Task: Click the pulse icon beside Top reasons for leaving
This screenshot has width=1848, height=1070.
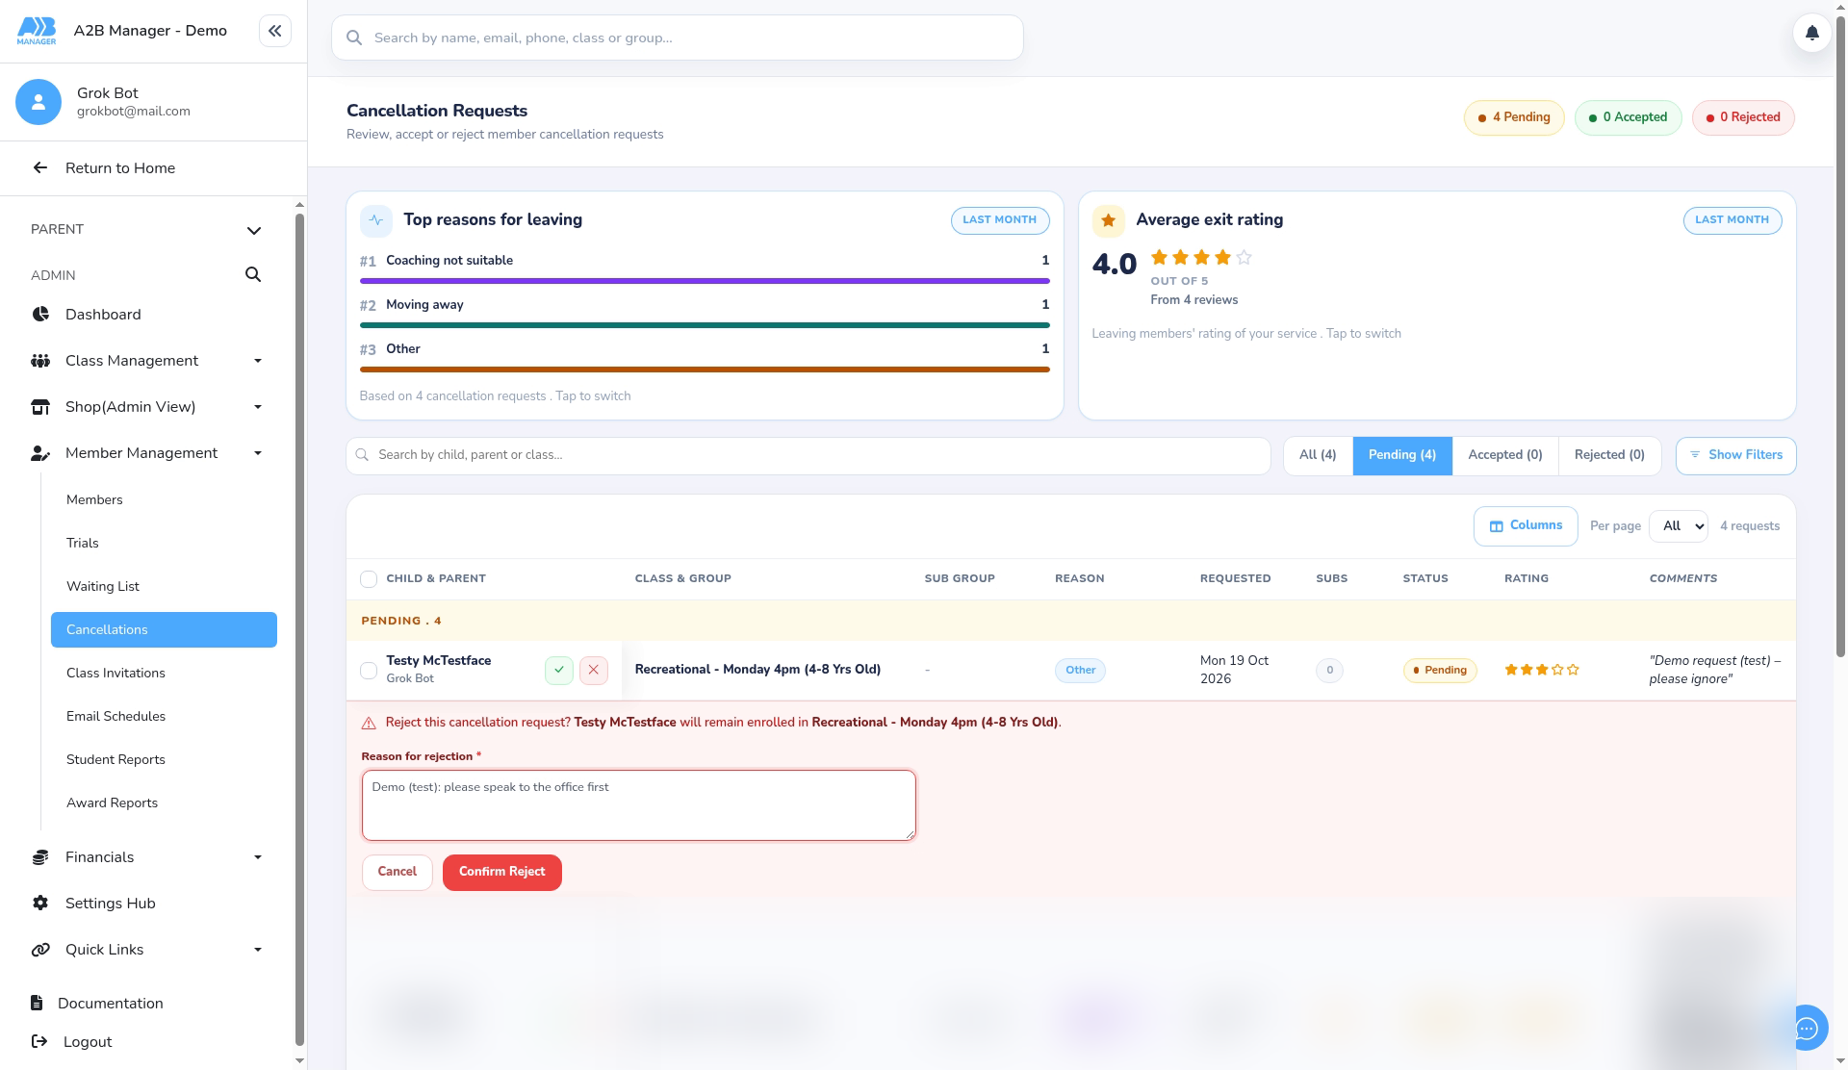Action: (376, 220)
